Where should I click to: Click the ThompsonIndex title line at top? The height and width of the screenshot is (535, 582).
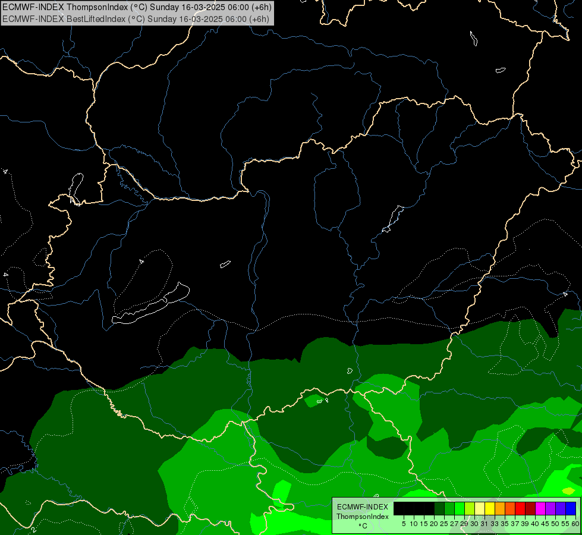click(137, 7)
